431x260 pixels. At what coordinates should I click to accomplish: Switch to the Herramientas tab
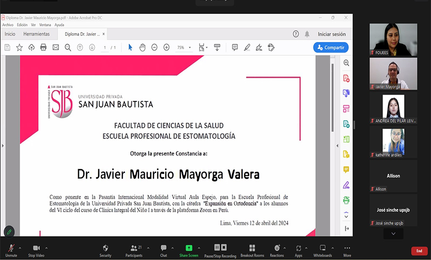click(x=36, y=34)
